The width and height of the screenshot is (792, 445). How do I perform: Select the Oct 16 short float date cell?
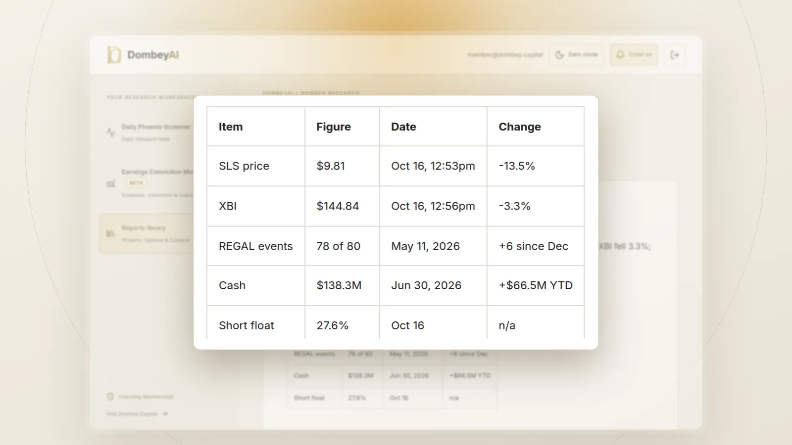[x=433, y=322]
